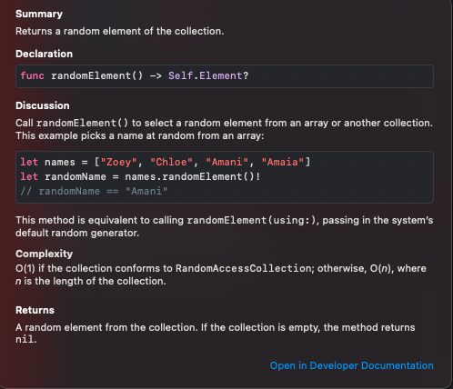Click the 'Declaration' heading
The width and height of the screenshot is (453, 389).
44,54
